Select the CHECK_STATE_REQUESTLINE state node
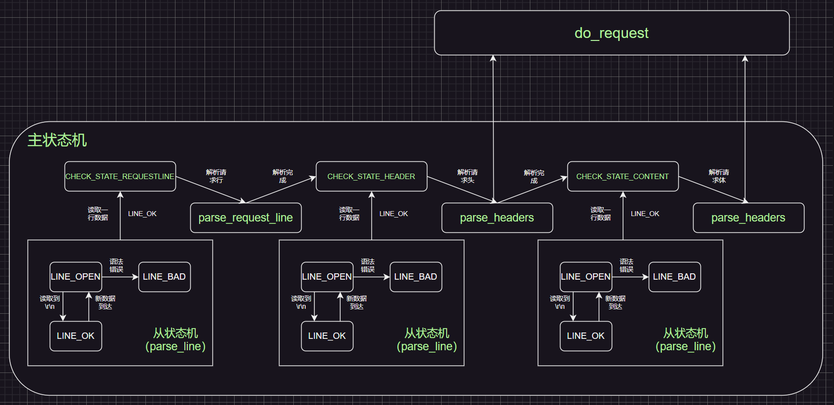The height and width of the screenshot is (405, 834). [120, 177]
